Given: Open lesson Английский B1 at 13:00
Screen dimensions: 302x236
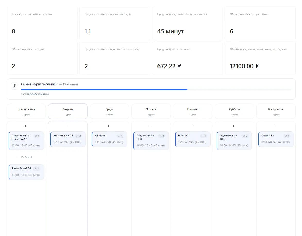Looking at the screenshot, I should [x=26, y=172].
